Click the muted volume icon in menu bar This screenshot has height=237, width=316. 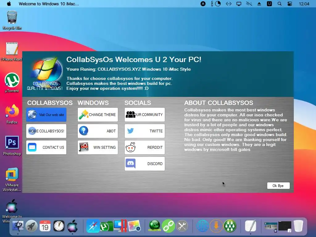click(249, 4)
